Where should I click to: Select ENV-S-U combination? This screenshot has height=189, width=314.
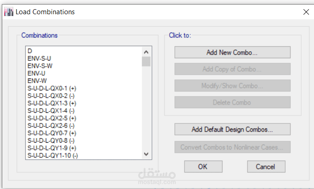[x=39, y=58]
